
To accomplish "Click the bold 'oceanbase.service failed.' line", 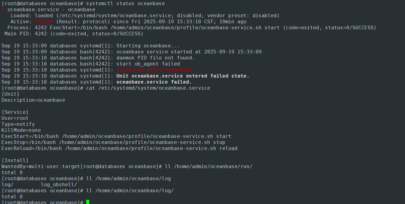I will tap(154, 82).
